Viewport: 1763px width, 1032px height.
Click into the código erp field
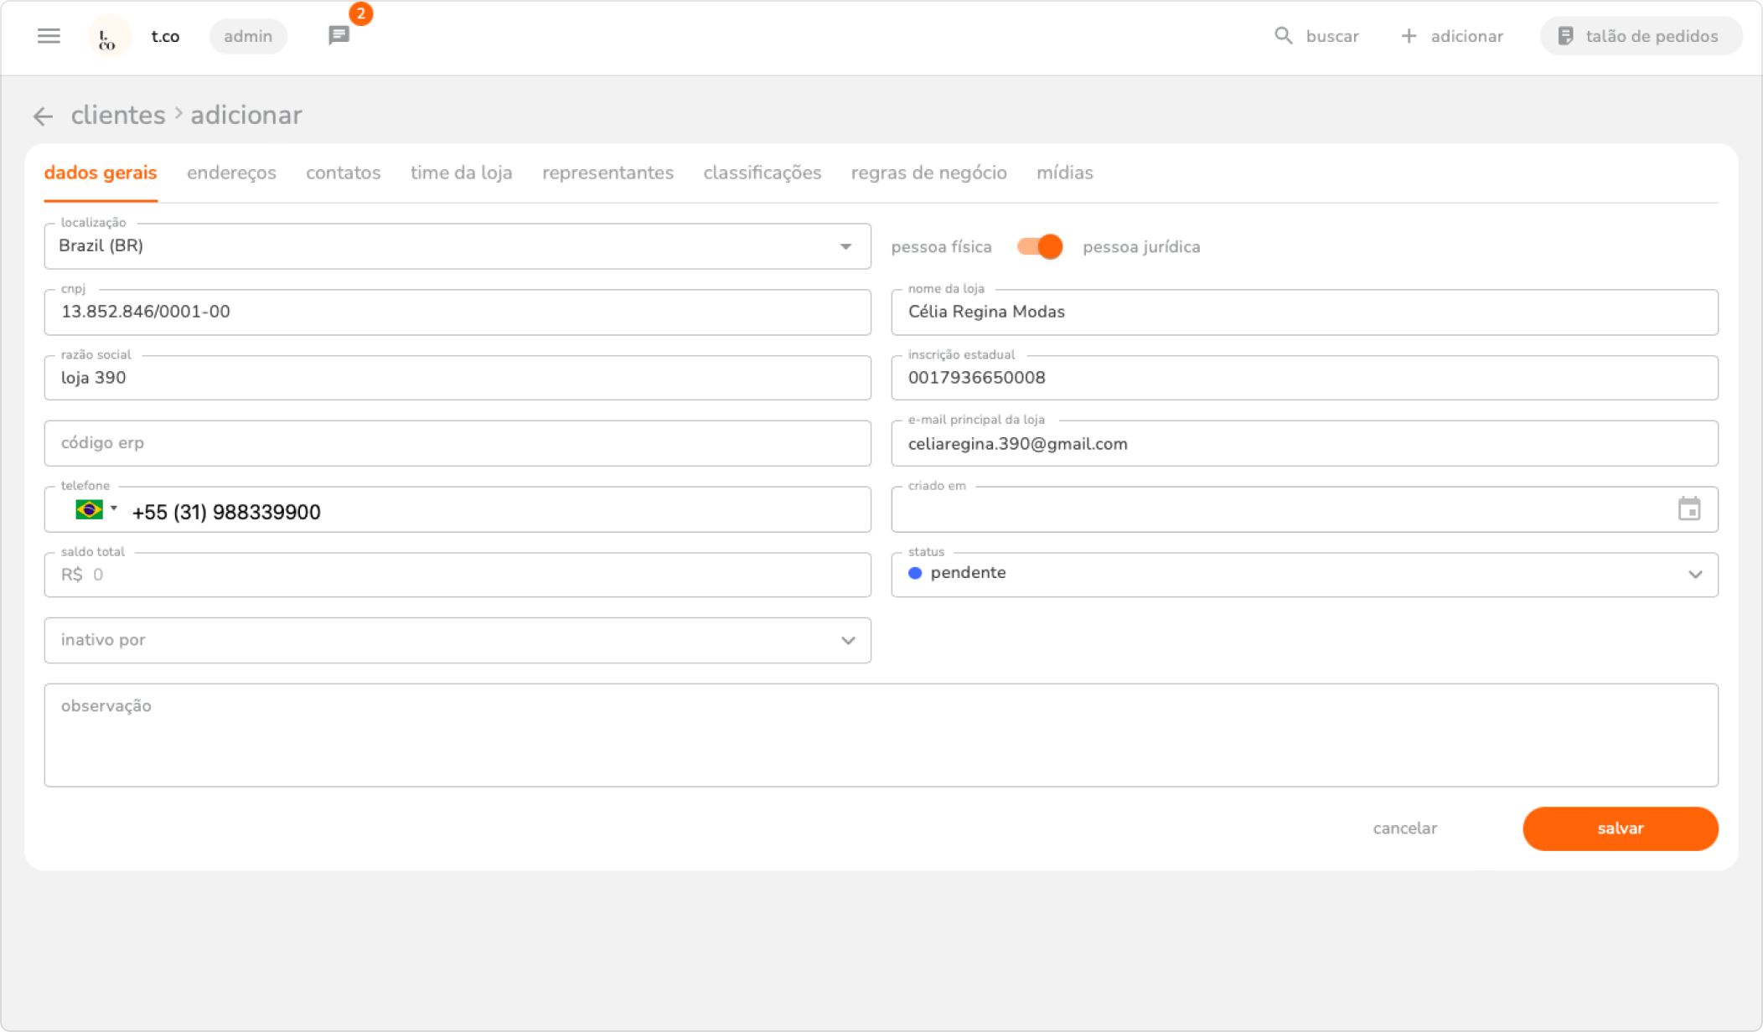pos(457,443)
